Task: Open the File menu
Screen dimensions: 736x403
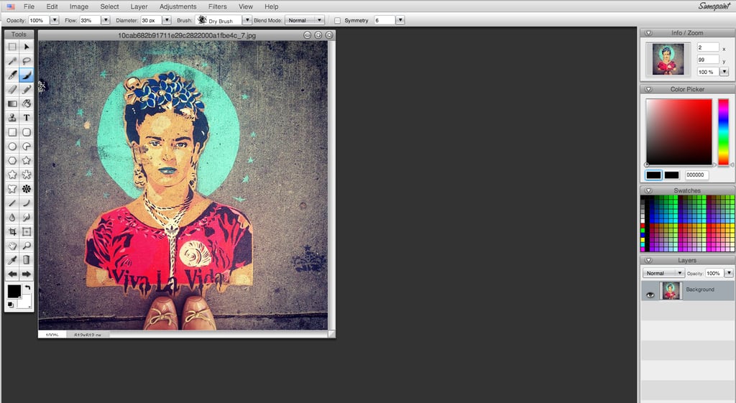Action: [29, 6]
